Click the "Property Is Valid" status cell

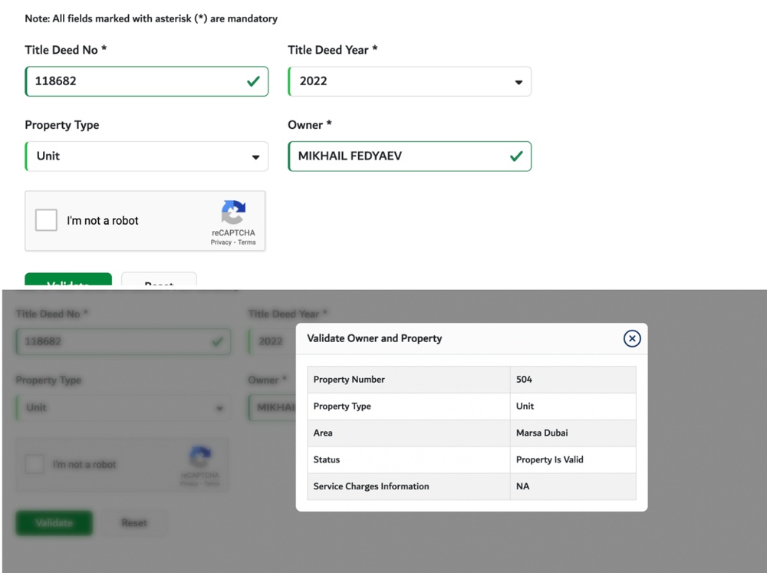(550, 460)
